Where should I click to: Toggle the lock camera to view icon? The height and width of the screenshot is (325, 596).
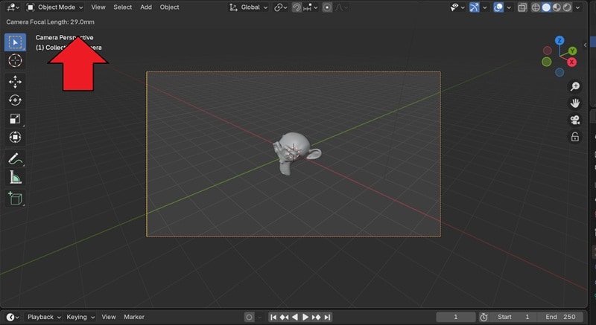click(575, 137)
